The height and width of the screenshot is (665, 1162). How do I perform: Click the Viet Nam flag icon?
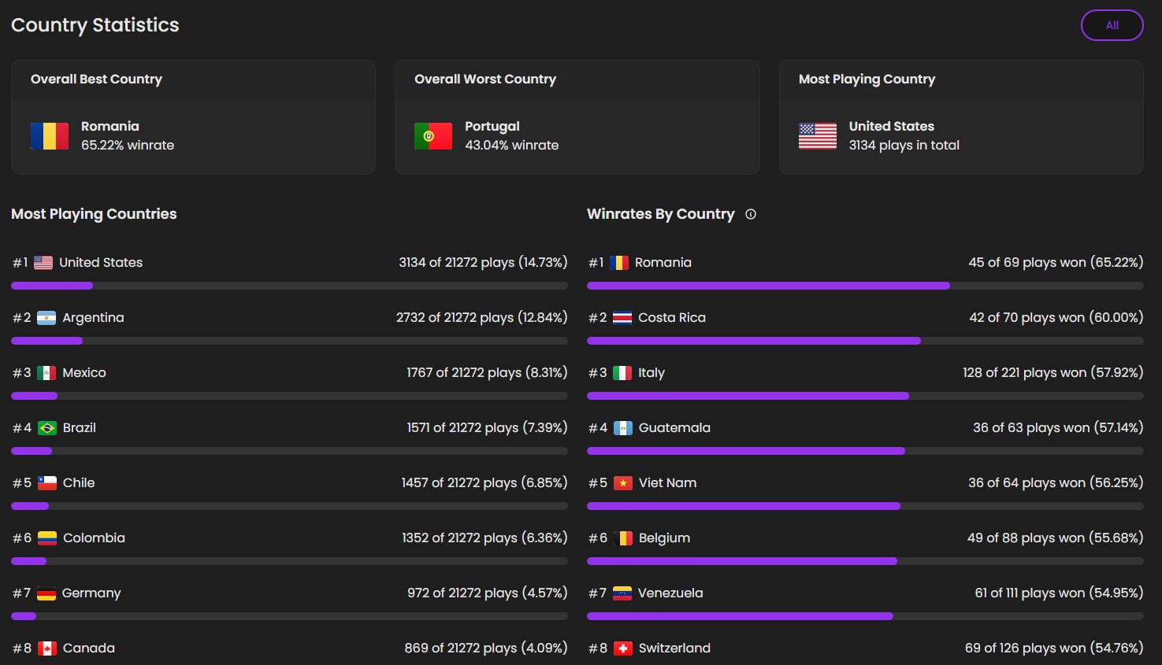[x=623, y=483]
